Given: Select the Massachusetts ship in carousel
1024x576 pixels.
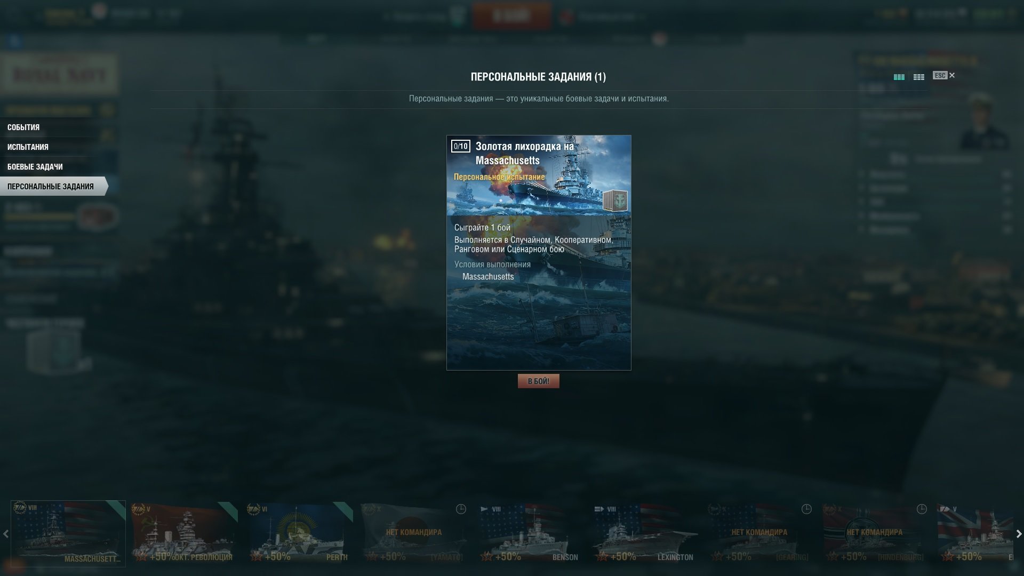Looking at the screenshot, I should click(68, 533).
